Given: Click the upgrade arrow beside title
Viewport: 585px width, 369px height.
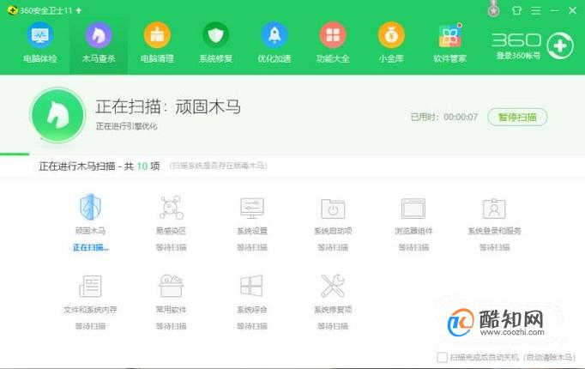Looking at the screenshot, I should [79, 10].
